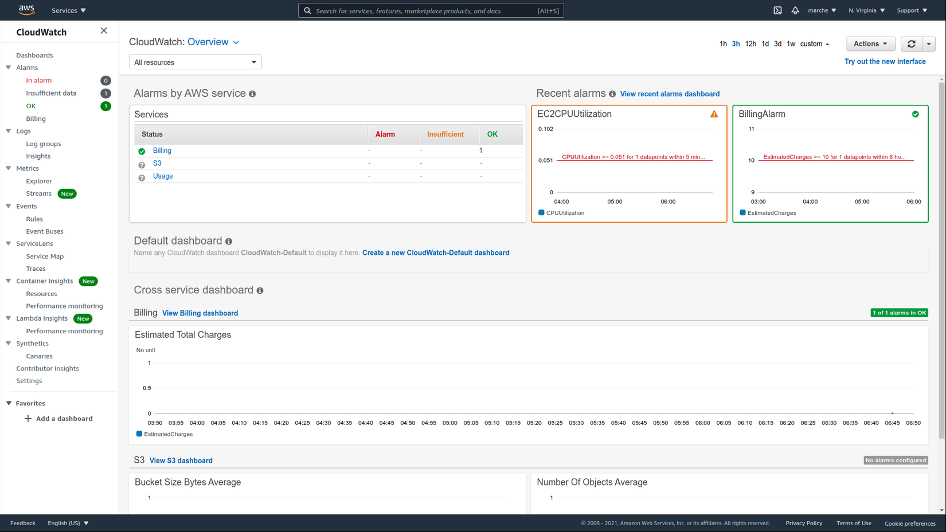946x532 pixels.
Task: Open Contributor Insights in sidebar
Action: pyautogui.click(x=48, y=368)
